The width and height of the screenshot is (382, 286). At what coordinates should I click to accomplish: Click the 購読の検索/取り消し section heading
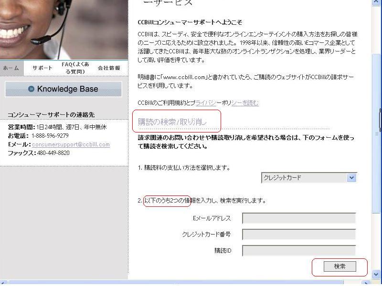point(172,122)
